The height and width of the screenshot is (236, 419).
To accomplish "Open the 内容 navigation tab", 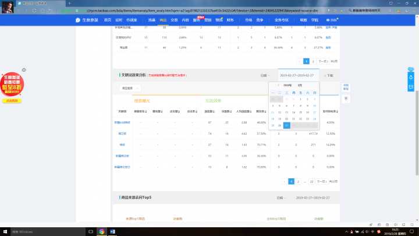I will click(x=185, y=20).
